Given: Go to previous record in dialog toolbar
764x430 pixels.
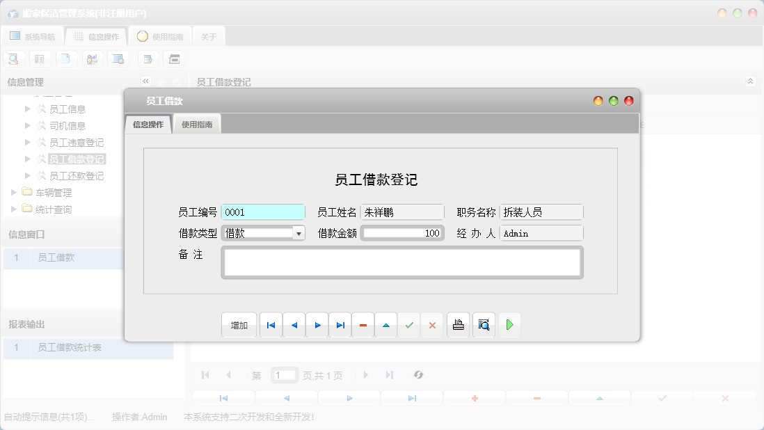Looking at the screenshot, I should [x=294, y=325].
